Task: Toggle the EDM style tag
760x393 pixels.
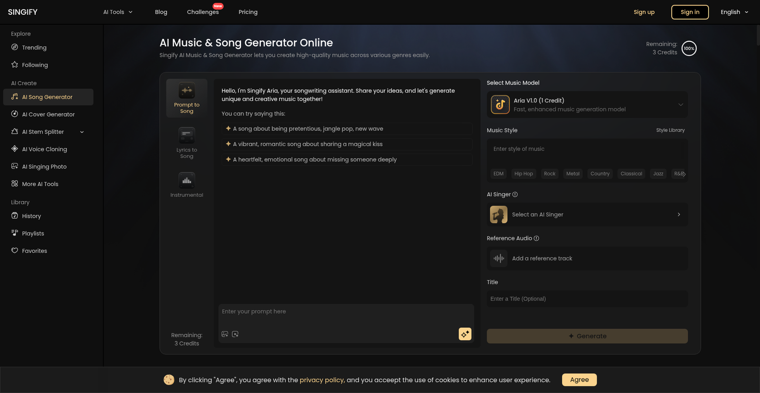Action: 498,174
